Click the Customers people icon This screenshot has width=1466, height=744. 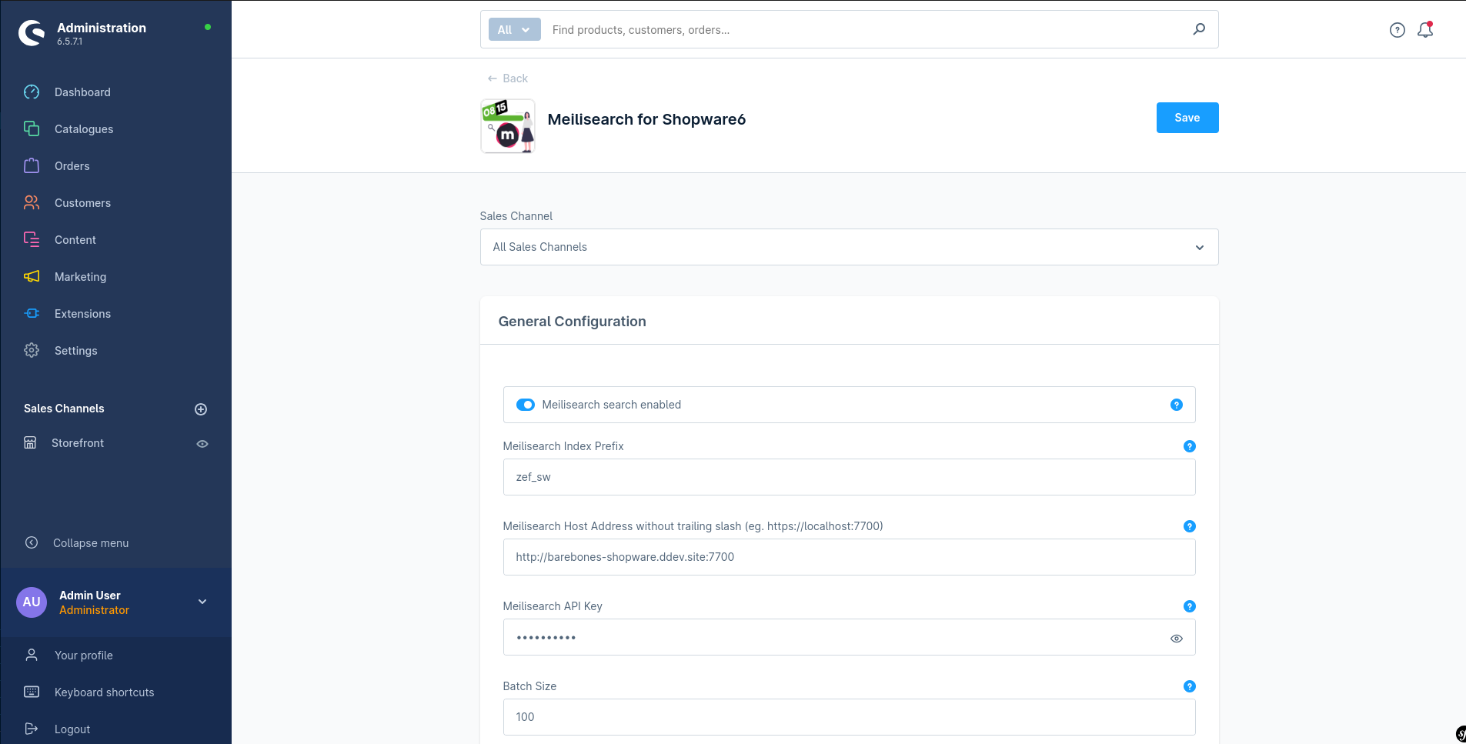click(32, 203)
